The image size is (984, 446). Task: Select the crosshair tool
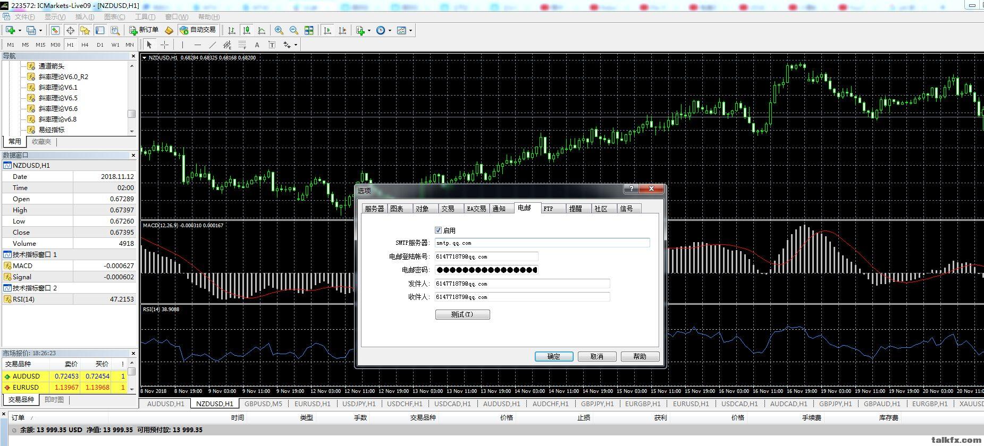pos(165,45)
